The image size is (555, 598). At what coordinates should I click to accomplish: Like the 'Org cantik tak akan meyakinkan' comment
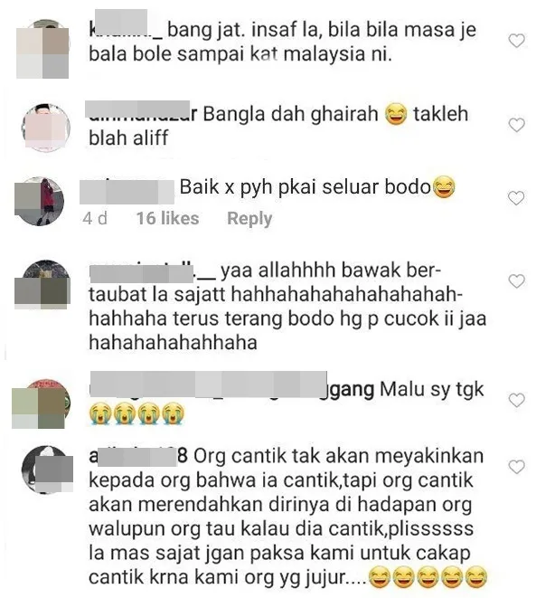(x=516, y=467)
